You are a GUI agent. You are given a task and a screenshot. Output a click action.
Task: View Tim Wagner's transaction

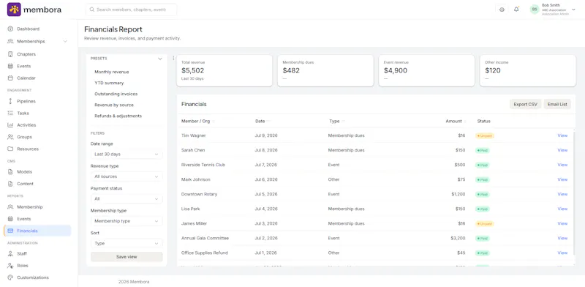point(562,135)
